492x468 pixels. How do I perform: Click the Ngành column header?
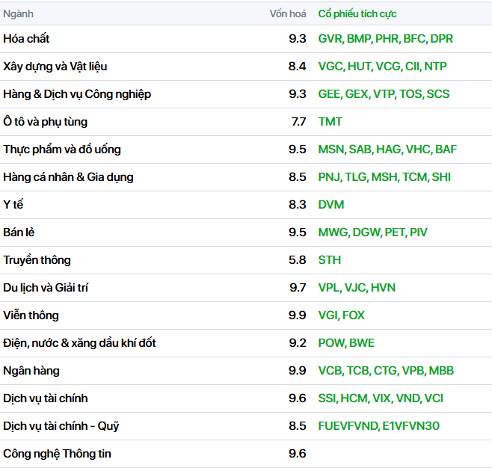(19, 13)
